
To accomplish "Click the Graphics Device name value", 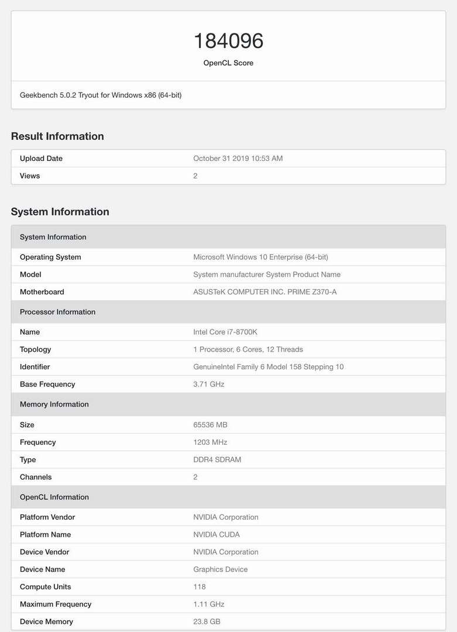I will 221,569.
